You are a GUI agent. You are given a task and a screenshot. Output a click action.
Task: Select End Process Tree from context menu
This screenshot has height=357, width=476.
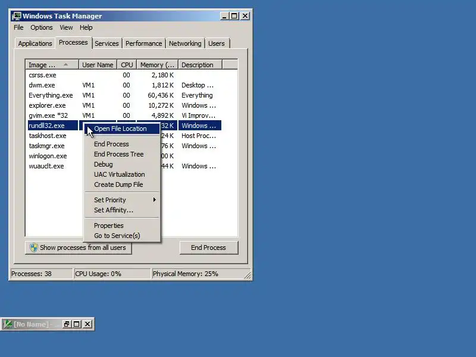coord(122,154)
